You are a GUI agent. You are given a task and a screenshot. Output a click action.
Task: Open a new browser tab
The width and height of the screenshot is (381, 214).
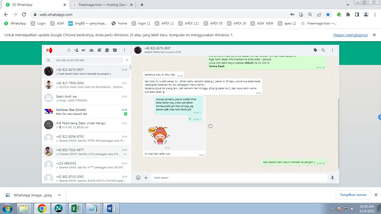coord(142,5)
